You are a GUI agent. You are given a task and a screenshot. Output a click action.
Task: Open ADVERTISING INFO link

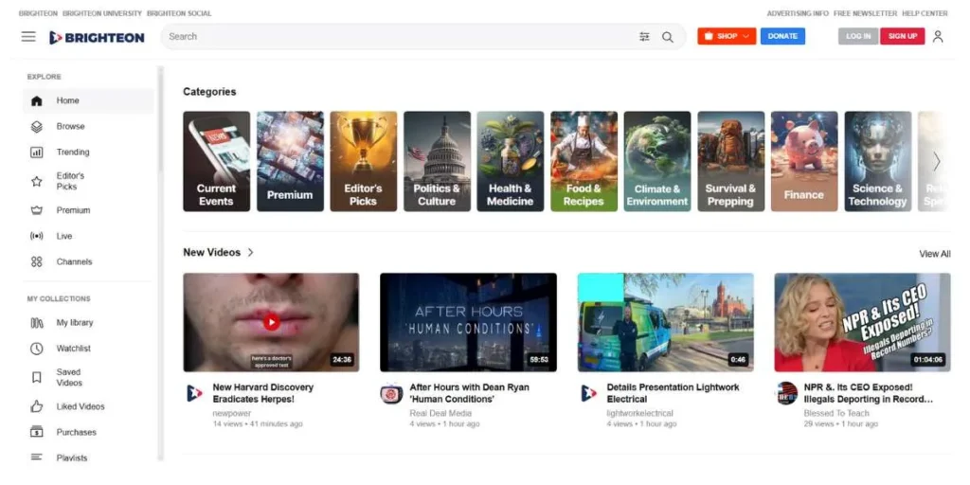point(798,13)
